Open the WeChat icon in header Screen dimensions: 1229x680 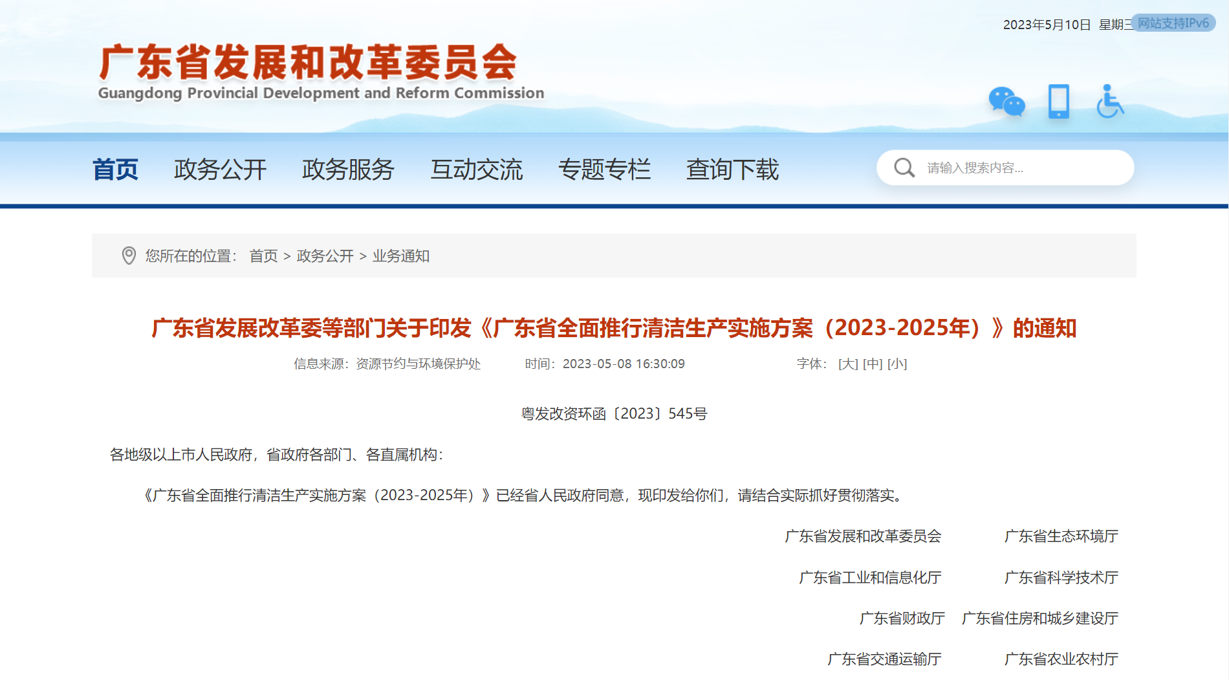[1006, 102]
